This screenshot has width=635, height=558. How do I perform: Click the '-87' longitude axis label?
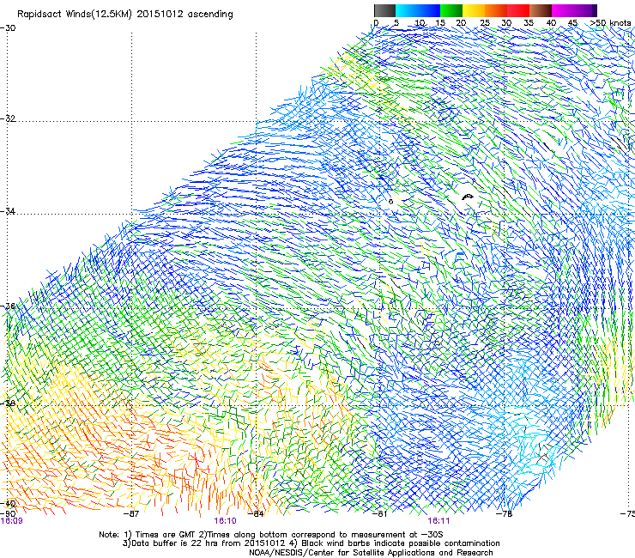(x=131, y=514)
